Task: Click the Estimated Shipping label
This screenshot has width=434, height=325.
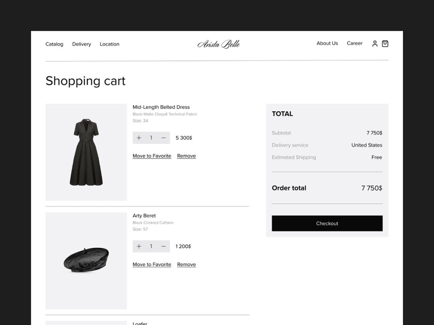Action: 294,157
